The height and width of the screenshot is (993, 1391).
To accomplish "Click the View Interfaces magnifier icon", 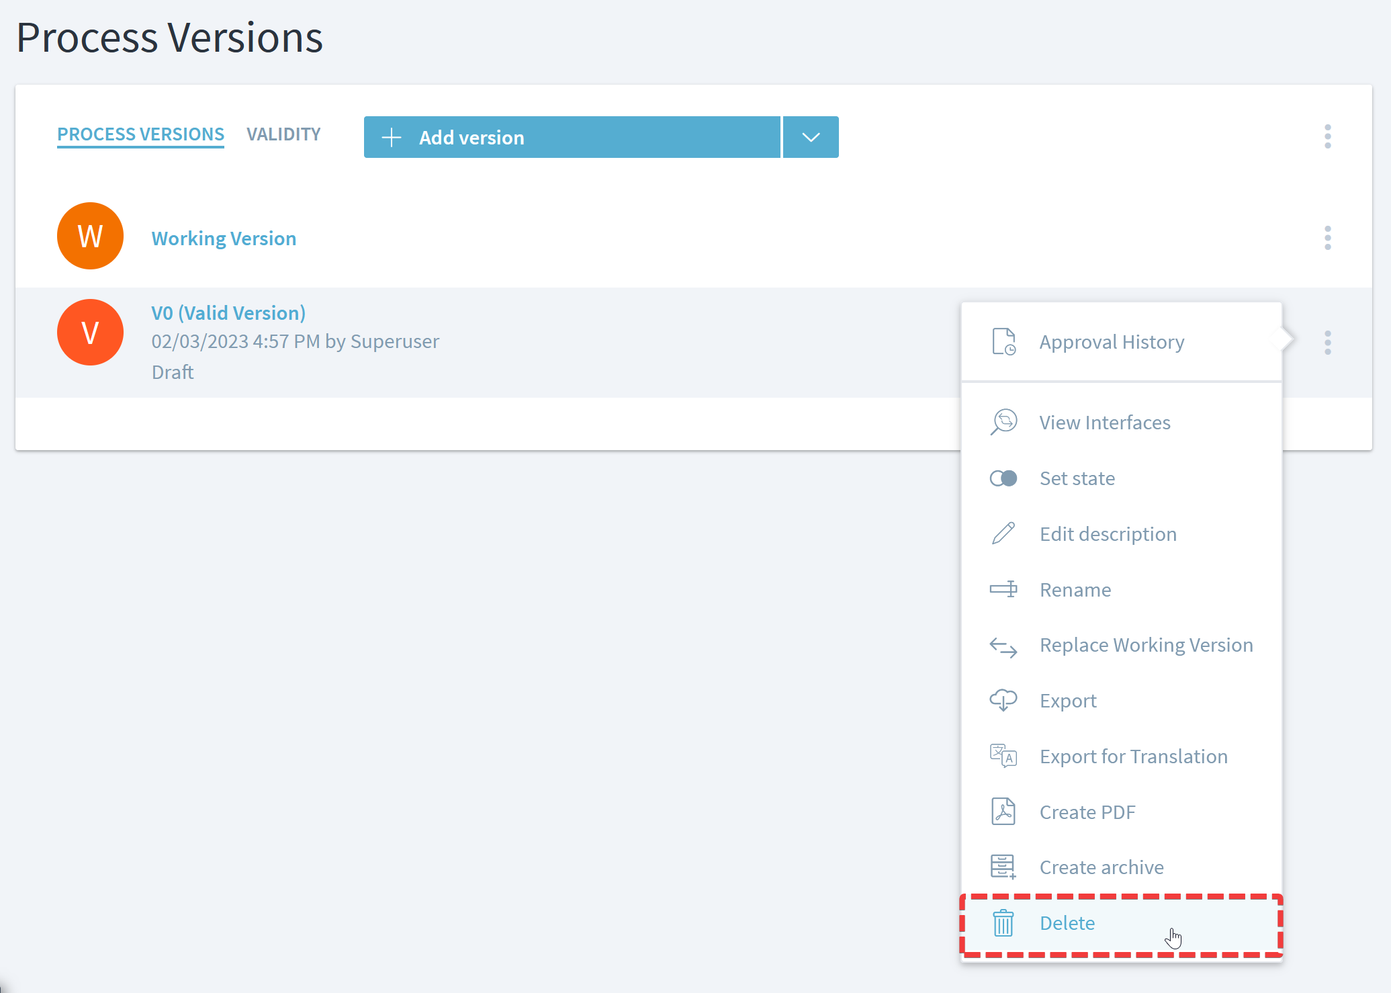I will pos(1003,422).
